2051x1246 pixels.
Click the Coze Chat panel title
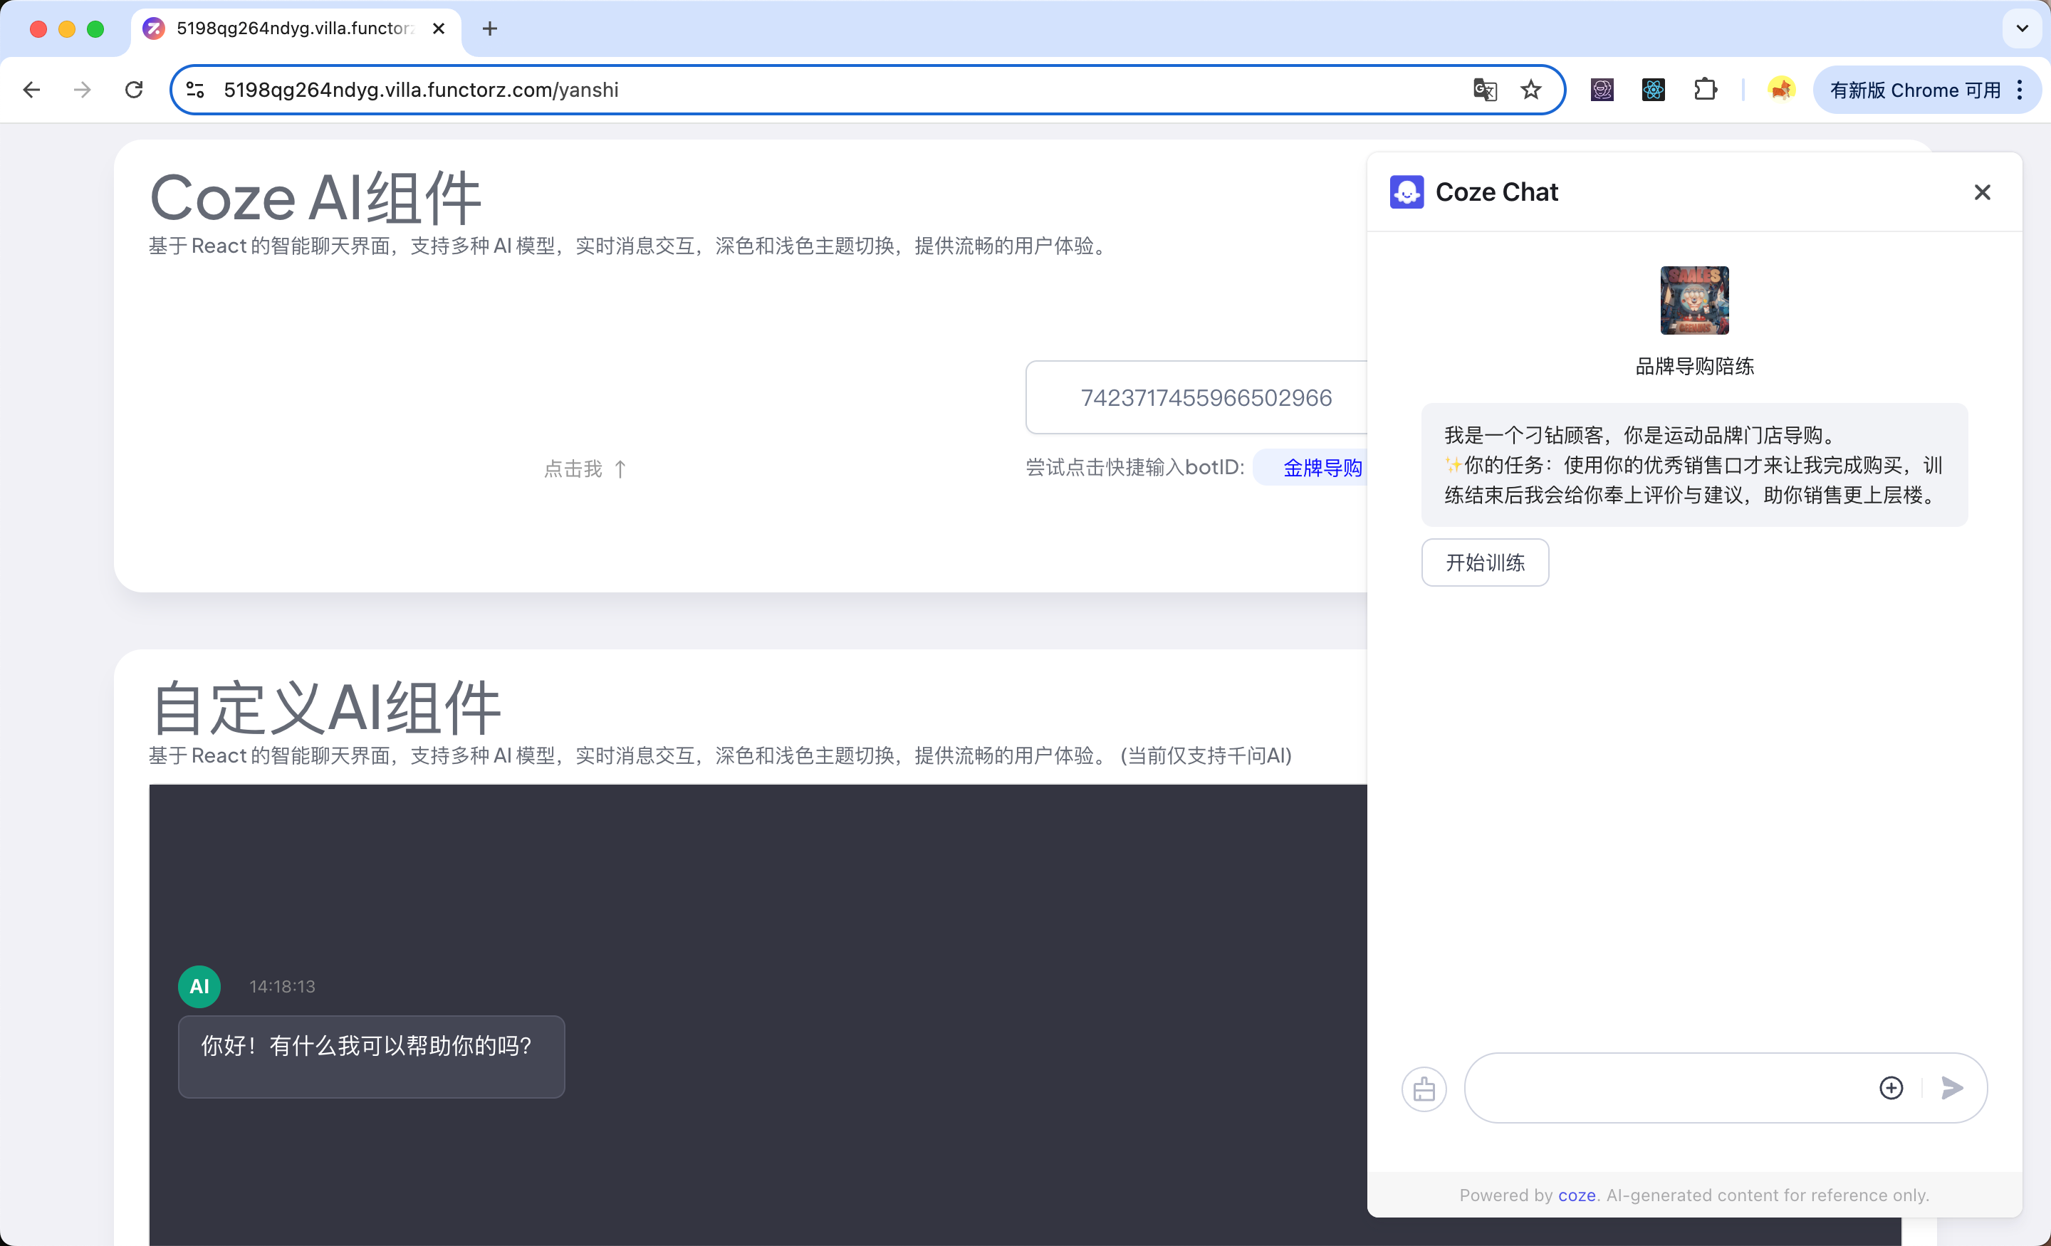pos(1497,192)
